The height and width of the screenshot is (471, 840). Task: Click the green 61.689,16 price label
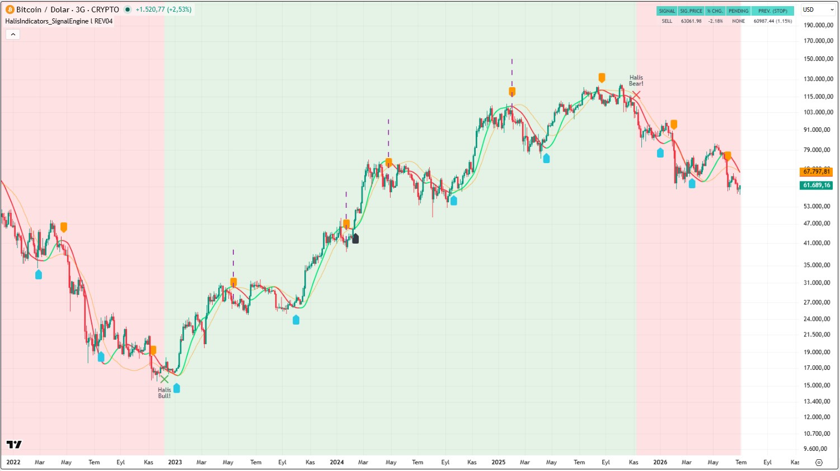(816, 185)
